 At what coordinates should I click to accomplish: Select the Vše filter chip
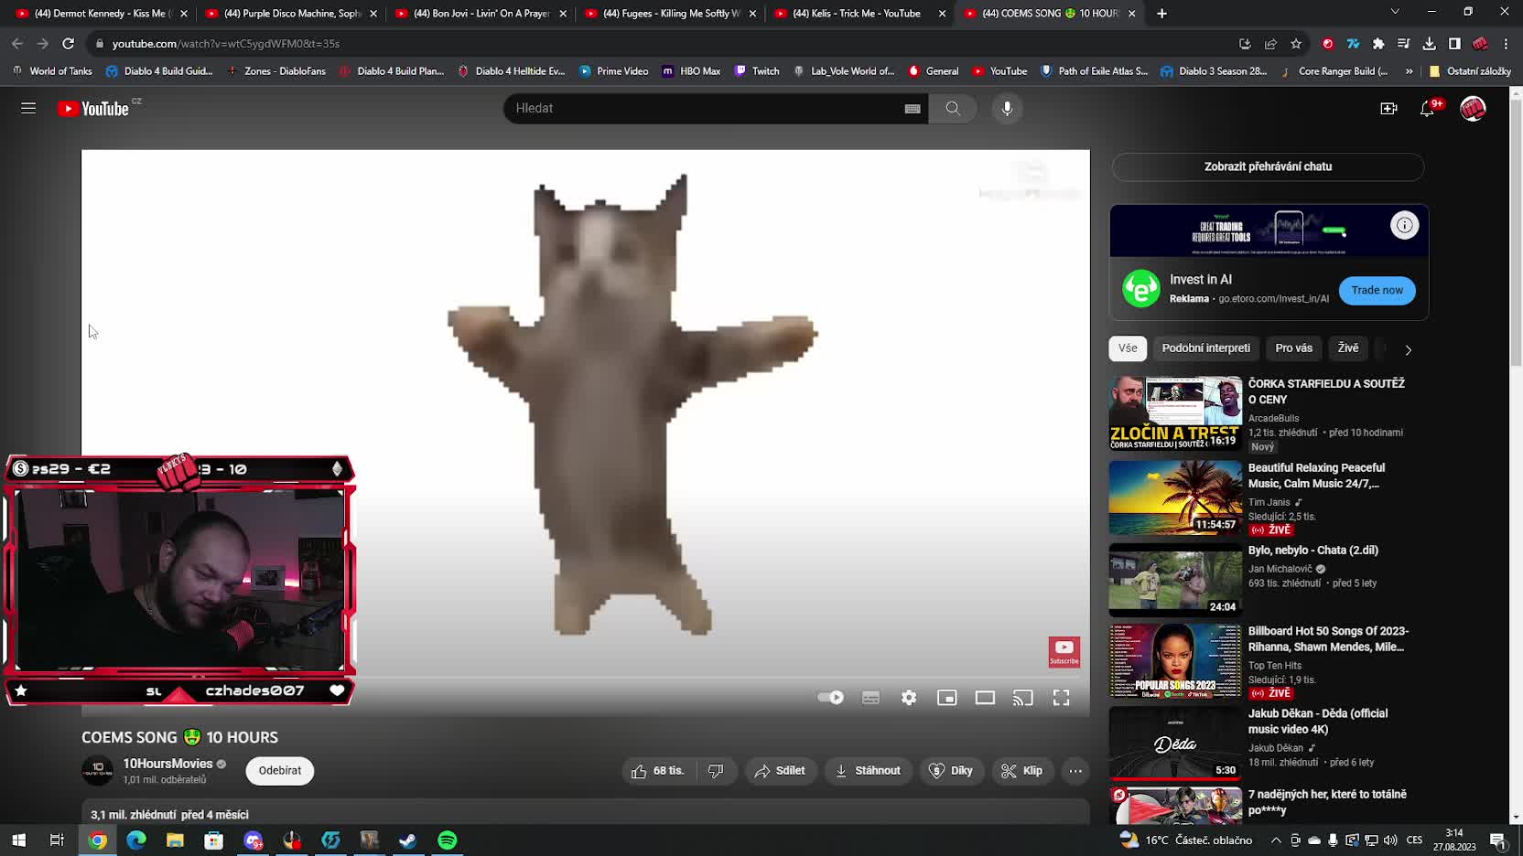tap(1128, 348)
